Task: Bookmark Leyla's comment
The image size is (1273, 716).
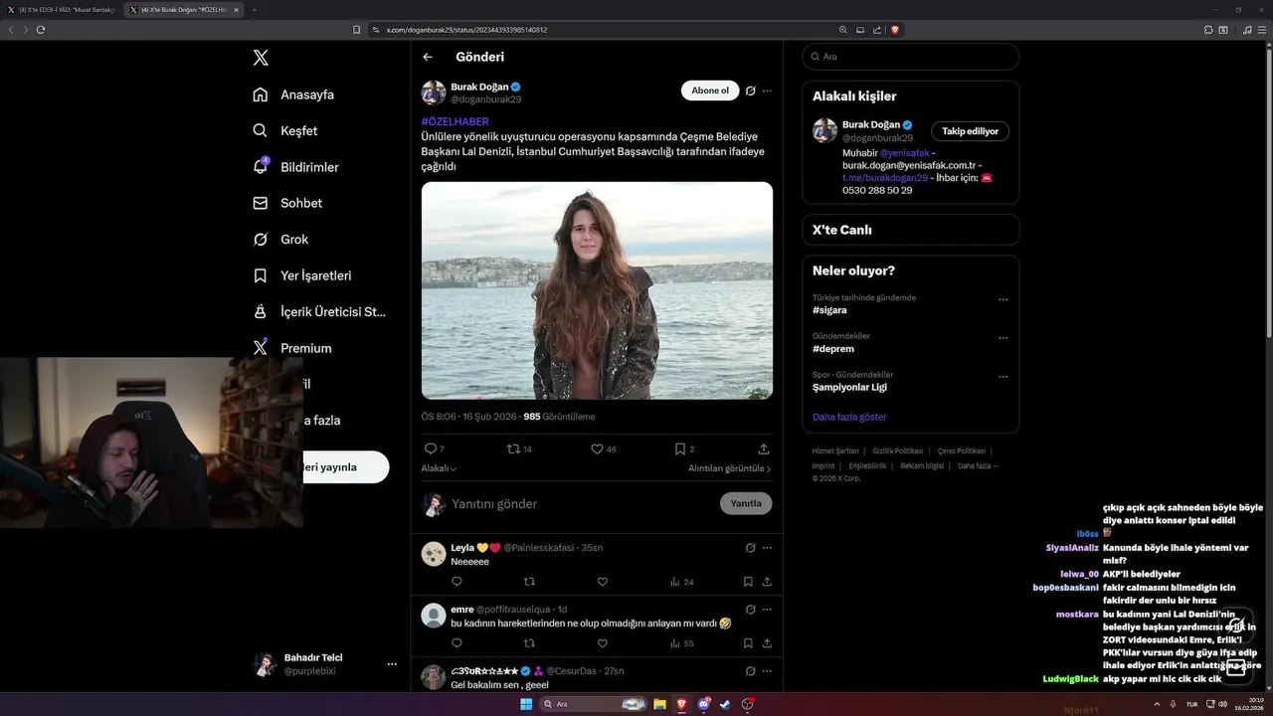Action: point(748,582)
